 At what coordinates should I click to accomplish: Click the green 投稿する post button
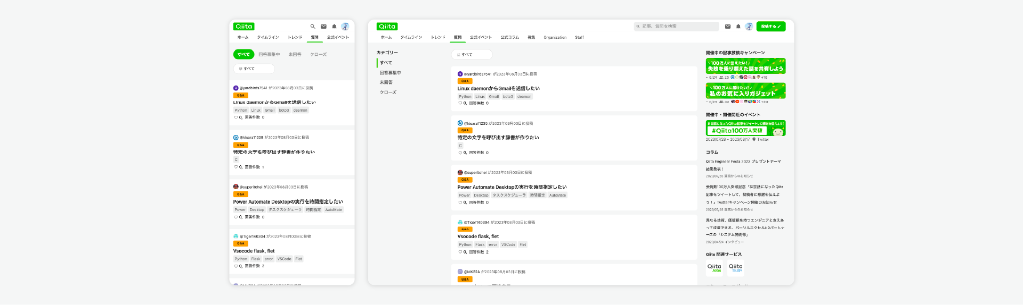pos(771,27)
